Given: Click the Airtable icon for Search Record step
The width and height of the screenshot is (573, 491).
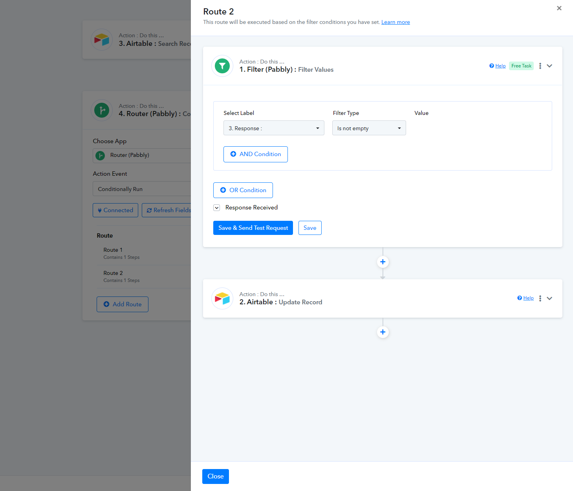Looking at the screenshot, I should tap(102, 40).
